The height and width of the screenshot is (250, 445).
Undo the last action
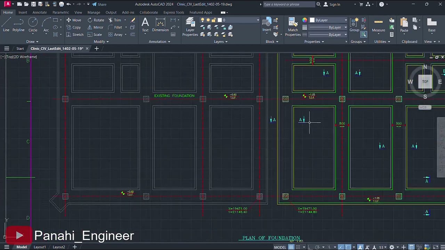(68, 4)
